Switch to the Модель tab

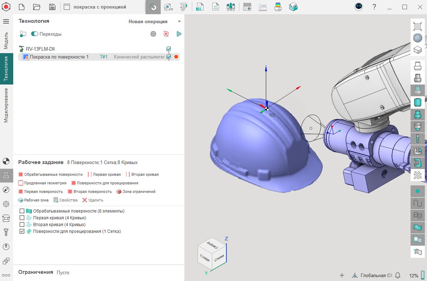coord(6,40)
